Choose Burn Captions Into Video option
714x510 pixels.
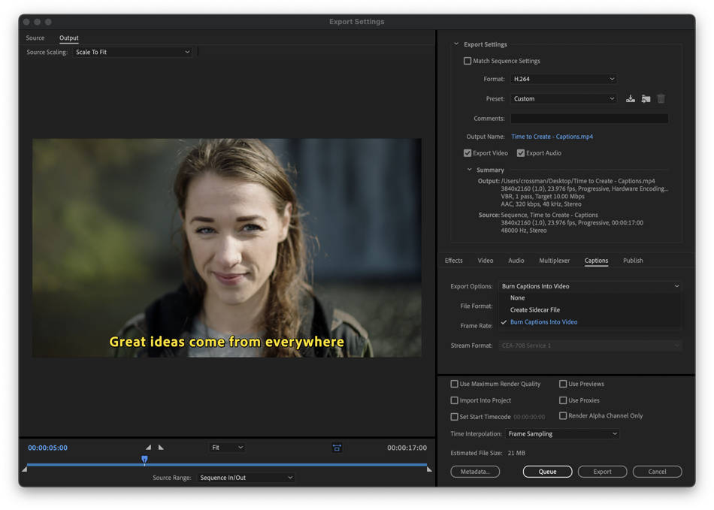coord(543,322)
